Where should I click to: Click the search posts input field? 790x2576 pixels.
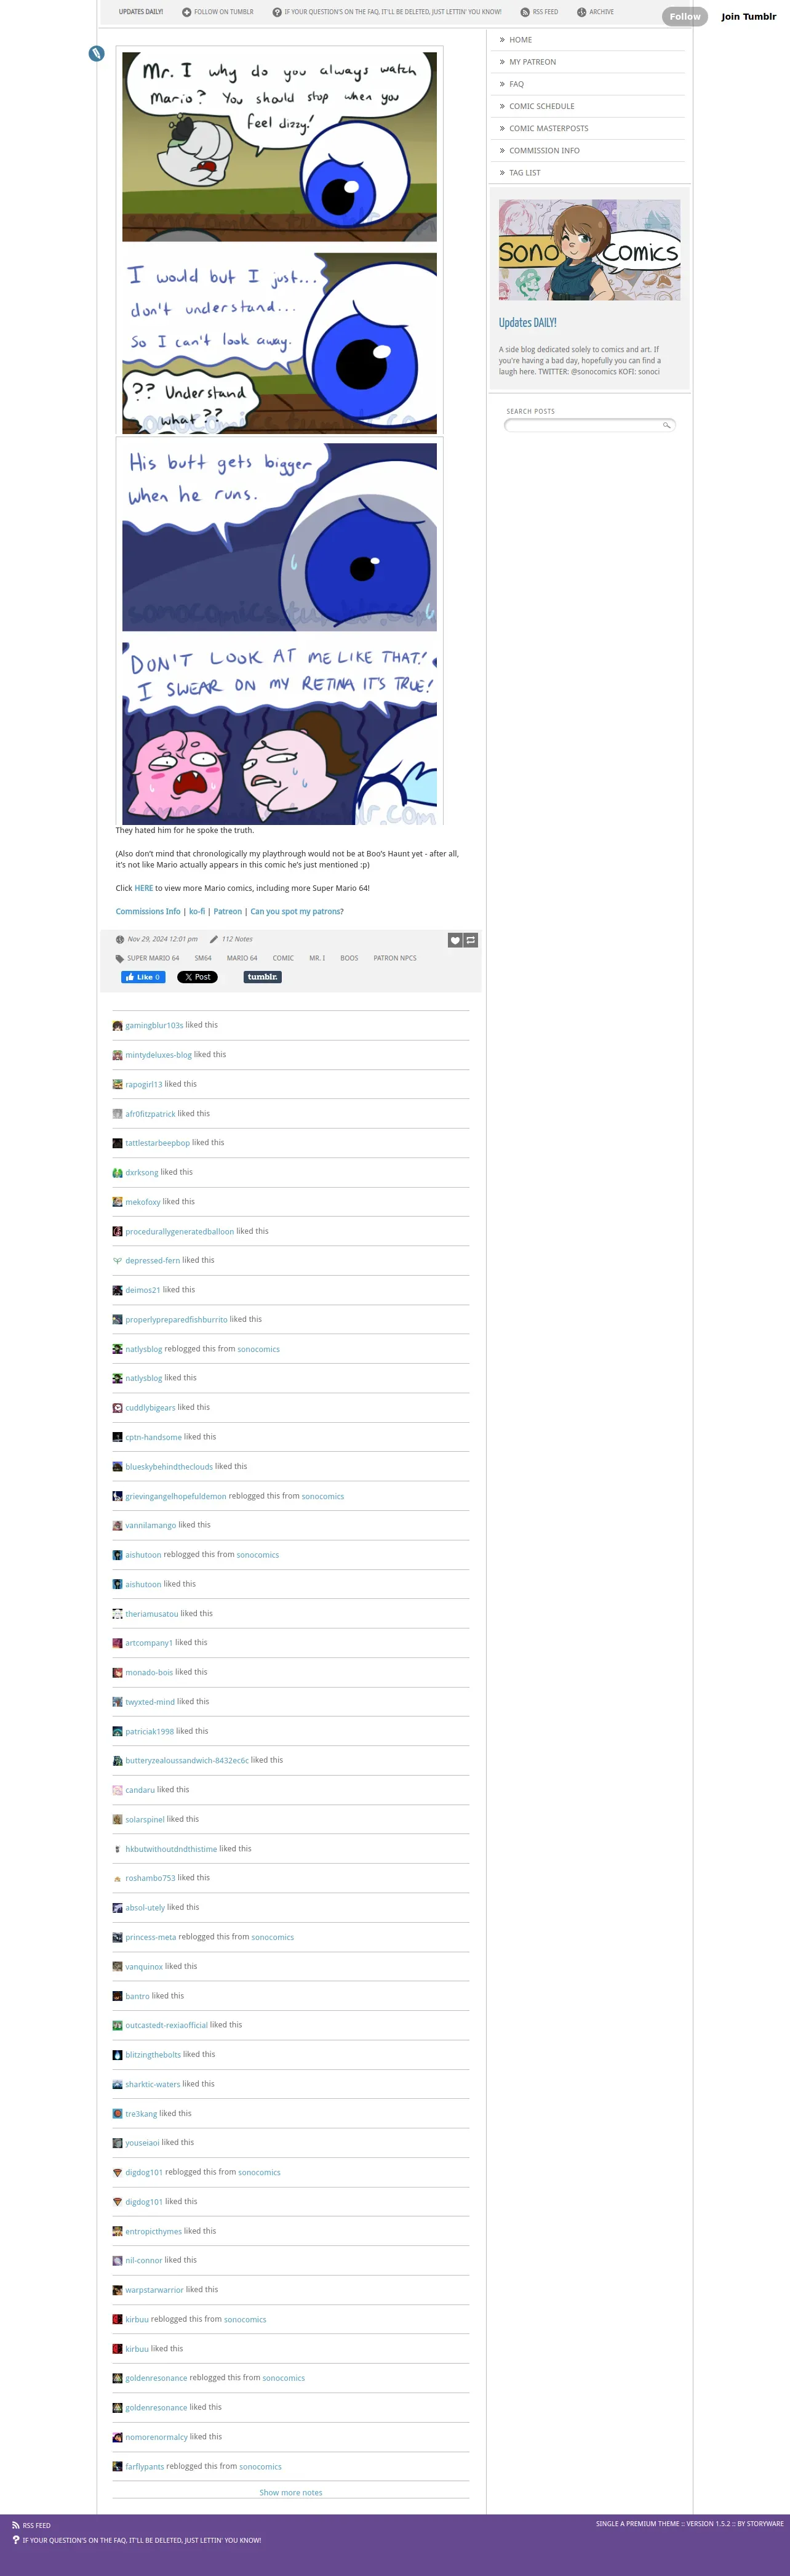589,425
